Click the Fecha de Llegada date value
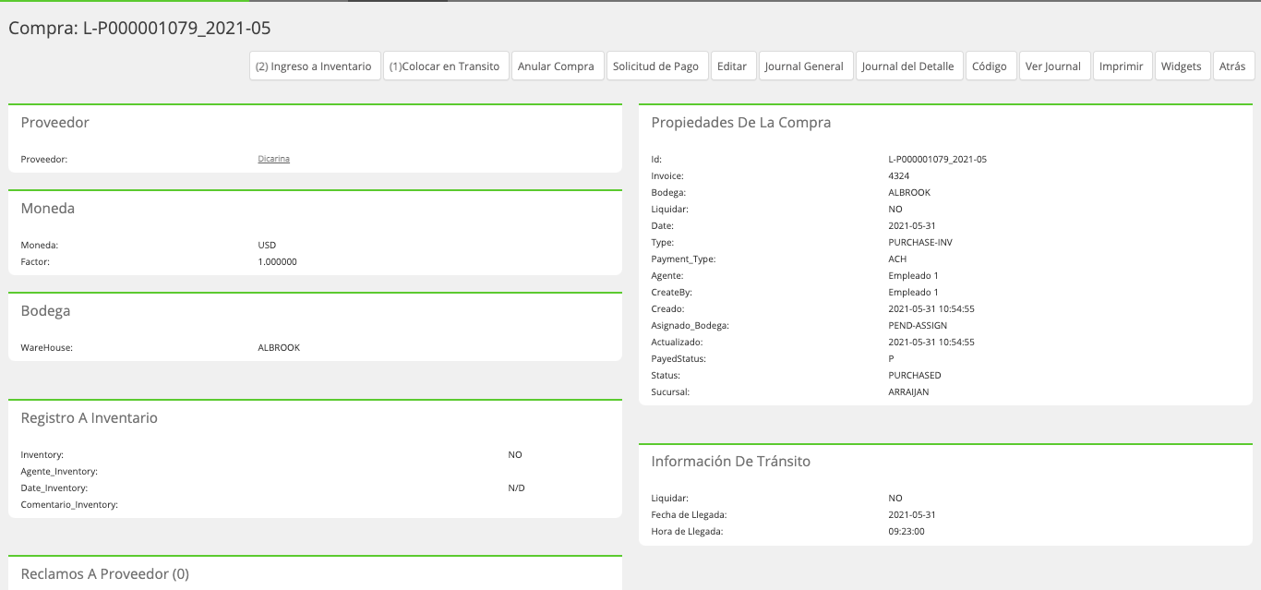 (x=912, y=514)
